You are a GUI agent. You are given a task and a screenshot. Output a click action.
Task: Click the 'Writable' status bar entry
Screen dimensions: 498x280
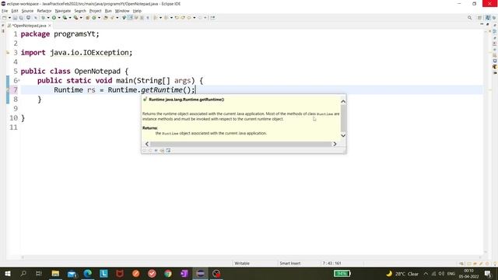point(242,263)
